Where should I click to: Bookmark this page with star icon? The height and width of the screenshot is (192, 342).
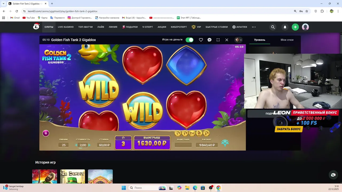pos(307,11)
